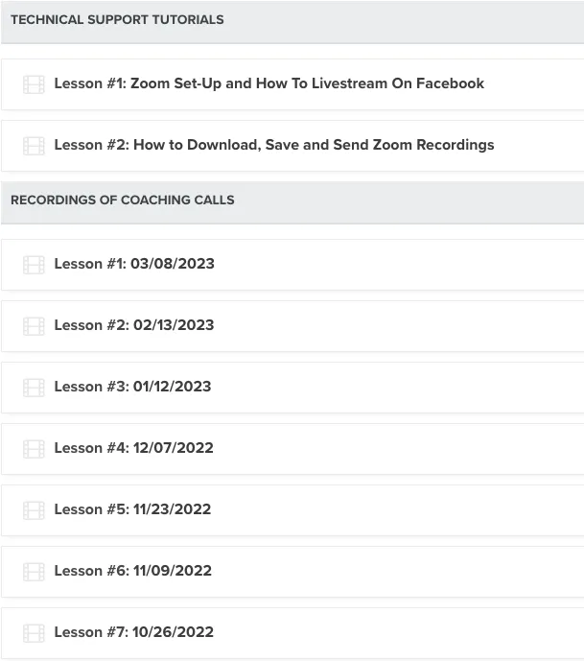Click video icon beside Download Zoom Recordings lesson

(34, 146)
